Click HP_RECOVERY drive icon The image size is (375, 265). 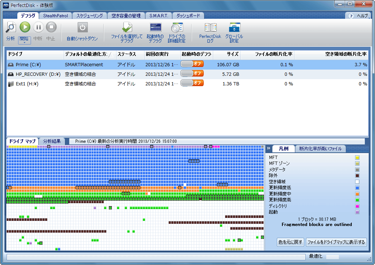tap(11, 74)
